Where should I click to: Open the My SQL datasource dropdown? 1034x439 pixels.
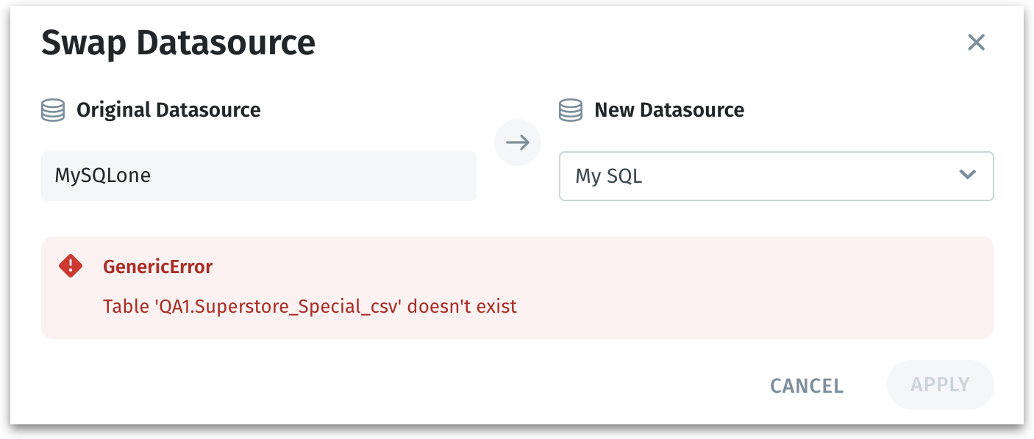click(x=775, y=176)
